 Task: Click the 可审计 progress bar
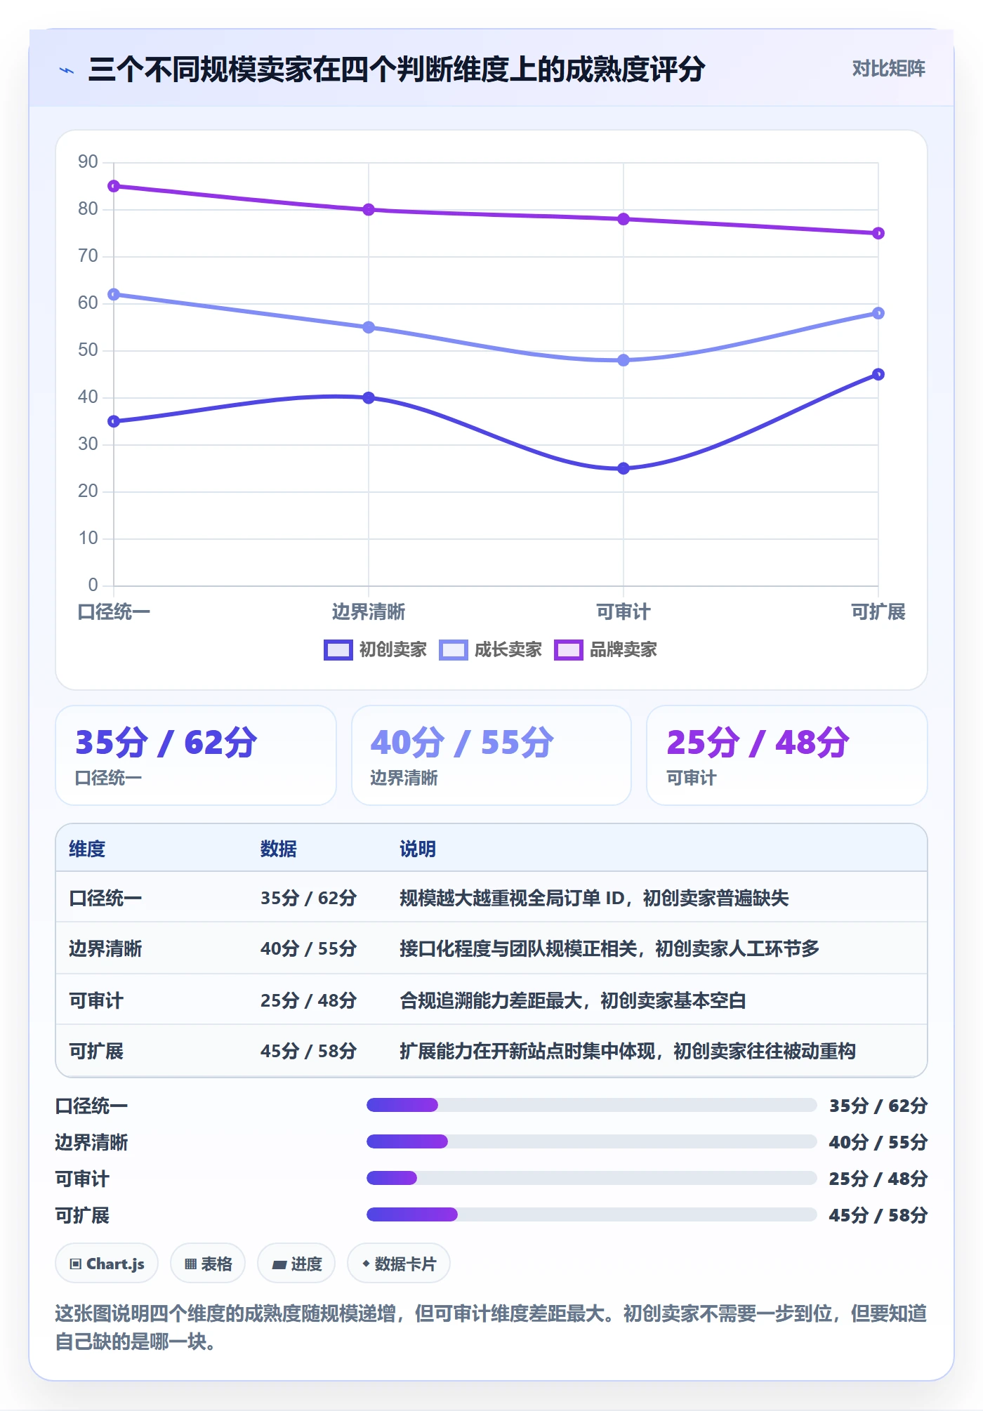tap(591, 1179)
